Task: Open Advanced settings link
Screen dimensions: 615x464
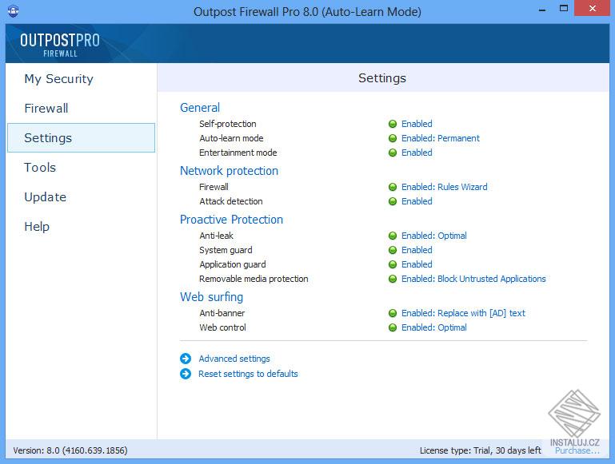Action: pyautogui.click(x=234, y=359)
